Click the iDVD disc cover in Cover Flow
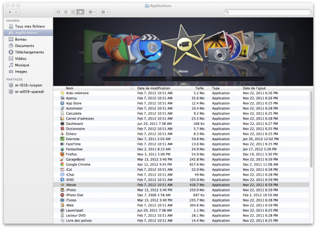The width and height of the screenshot is (317, 229). 151,48
